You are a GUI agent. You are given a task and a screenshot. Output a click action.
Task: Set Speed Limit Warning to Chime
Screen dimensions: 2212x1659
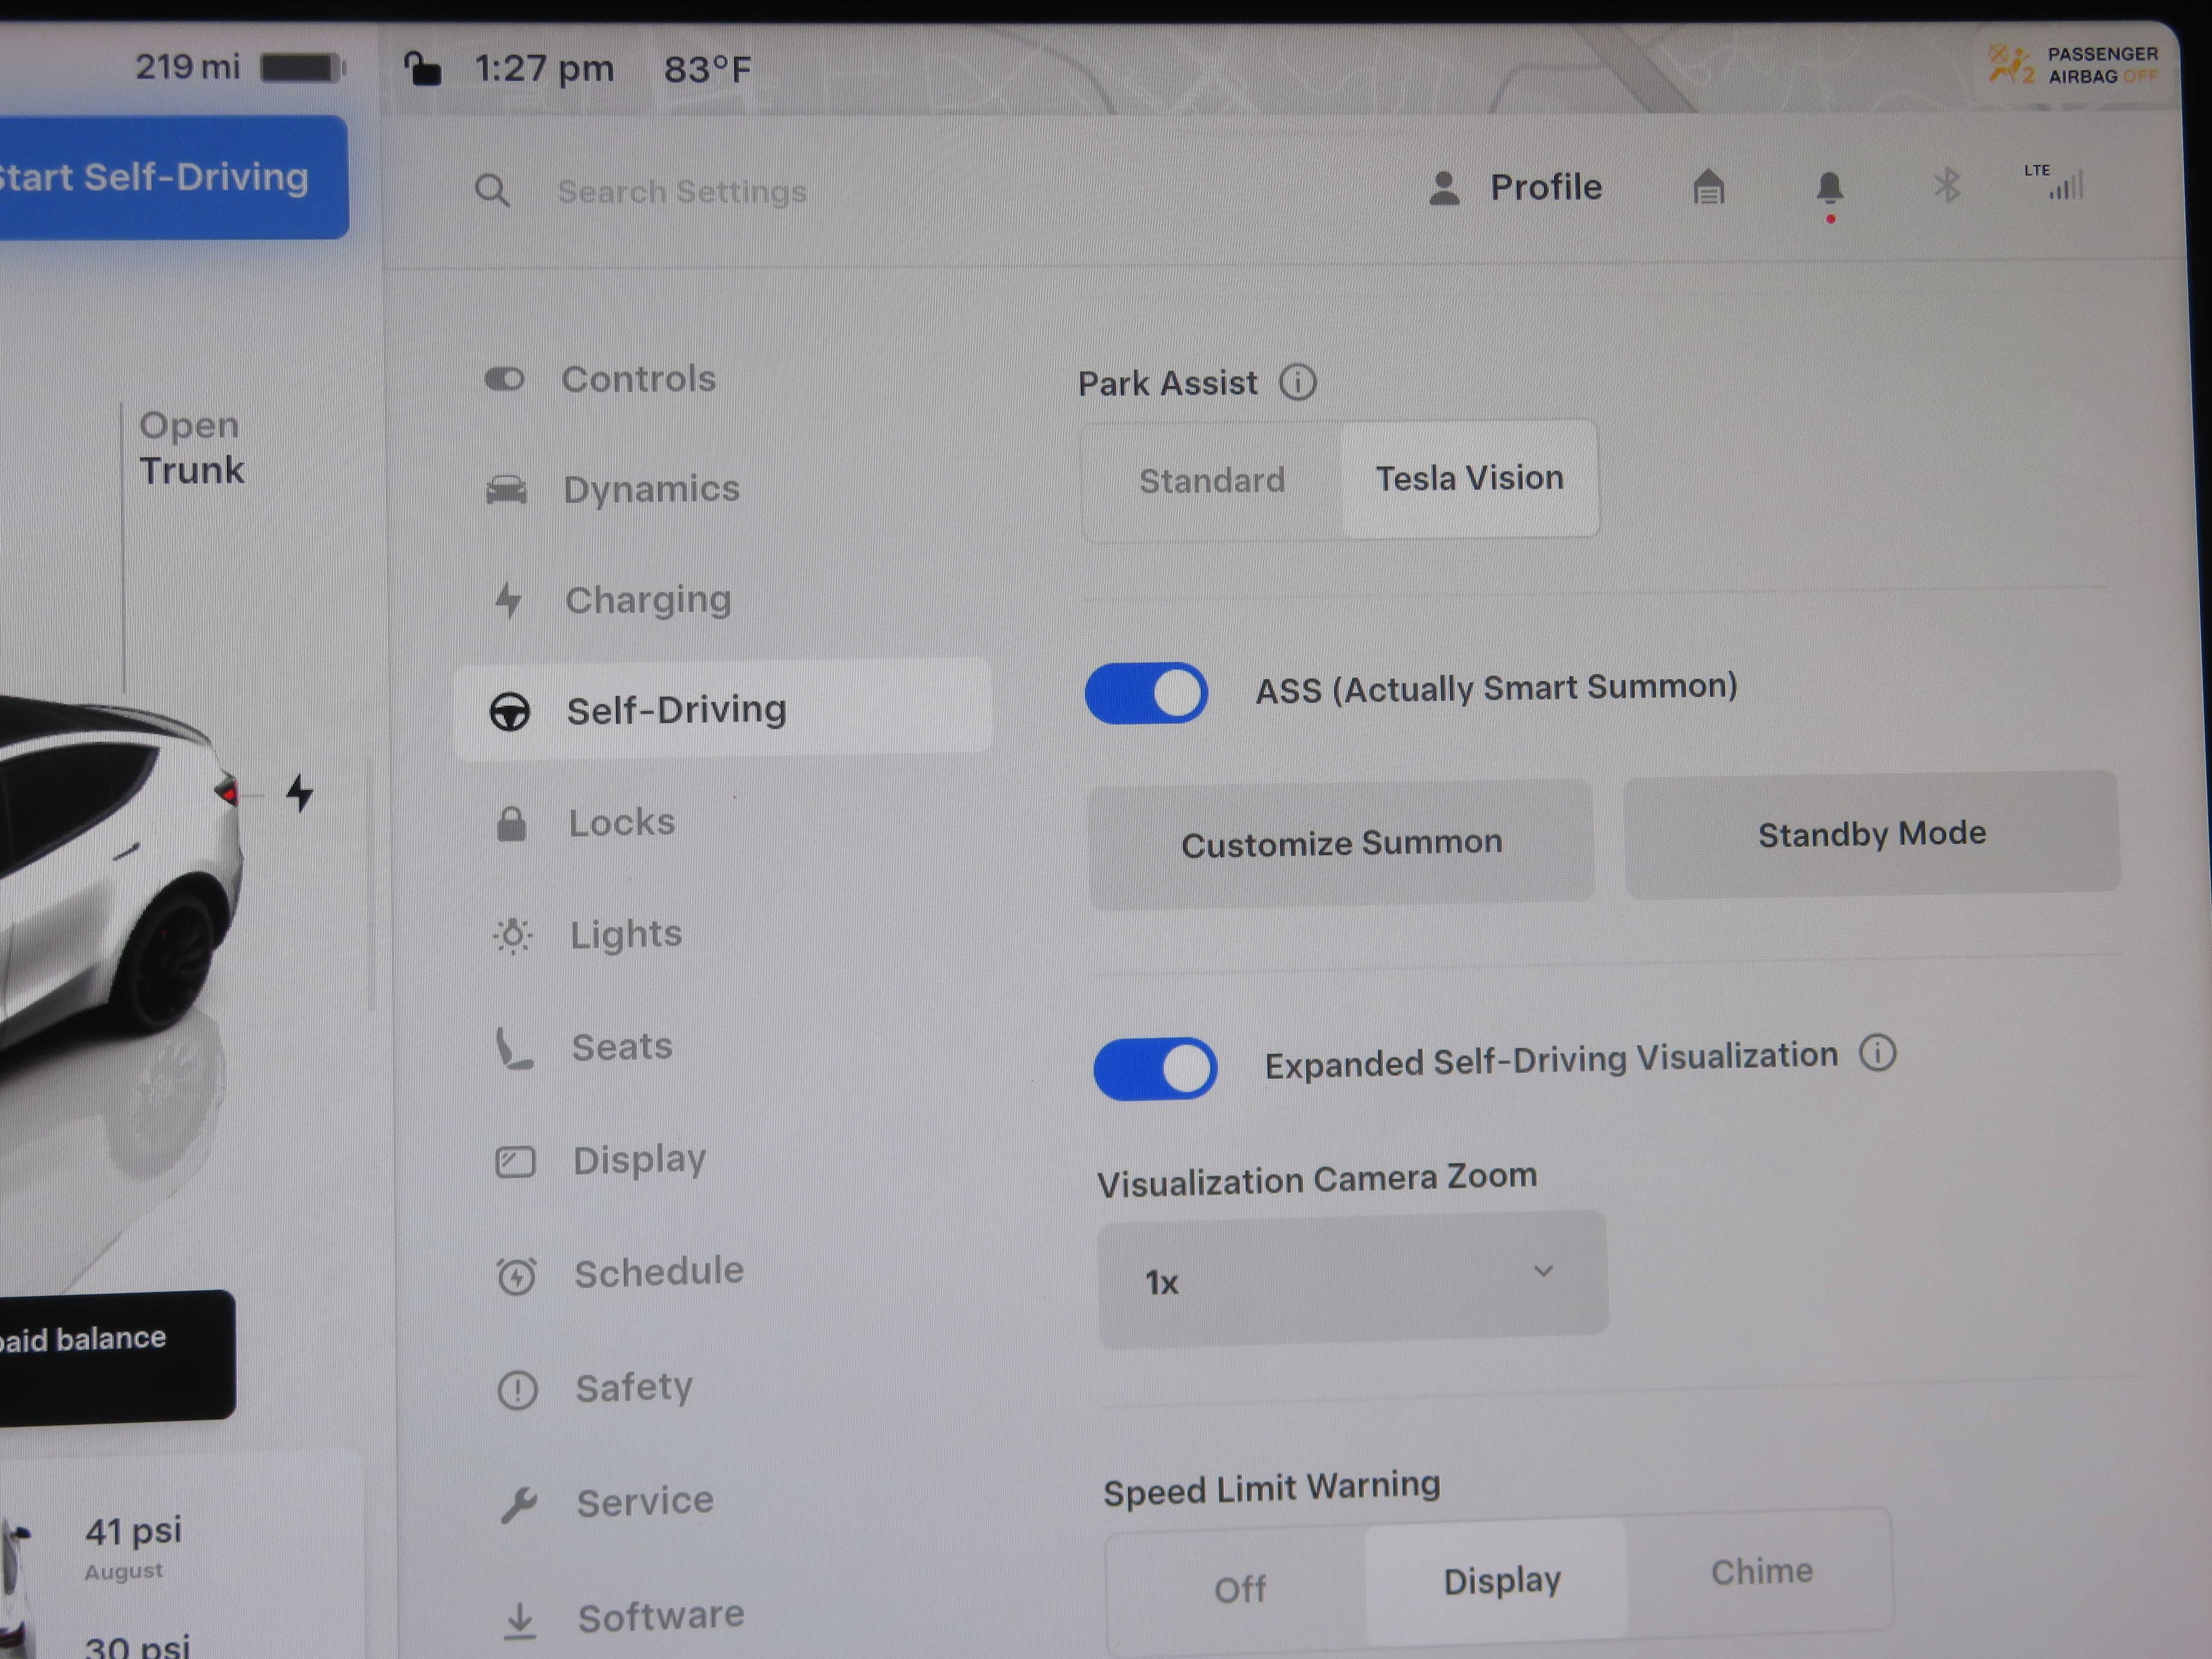[x=1760, y=1572]
